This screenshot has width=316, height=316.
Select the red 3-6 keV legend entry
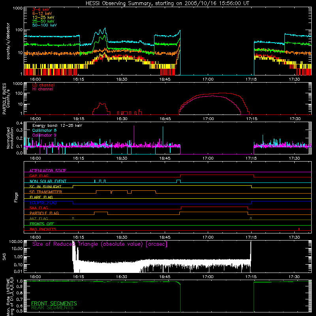point(41,9)
